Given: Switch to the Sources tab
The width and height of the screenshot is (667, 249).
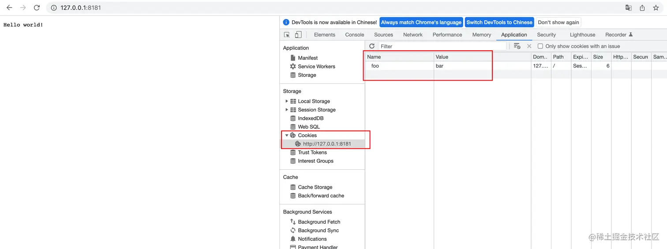Looking at the screenshot, I should click(x=383, y=35).
